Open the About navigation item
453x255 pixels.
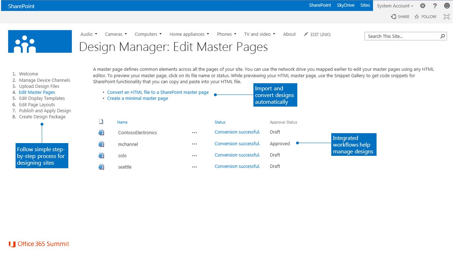point(289,34)
